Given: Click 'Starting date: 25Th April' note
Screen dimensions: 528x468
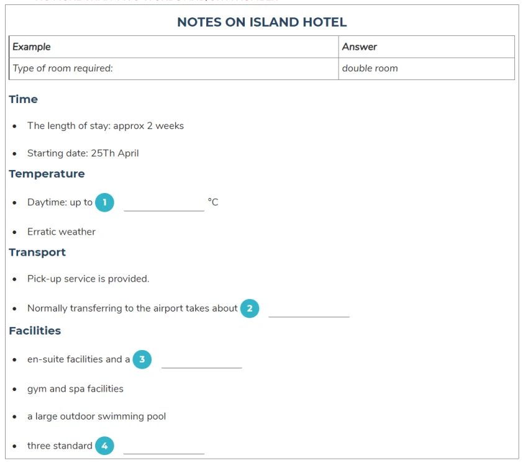Looking at the screenshot, I should [83, 153].
